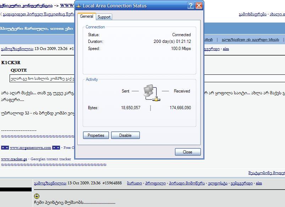Click the received bytes value 174,666,090

click(x=180, y=108)
